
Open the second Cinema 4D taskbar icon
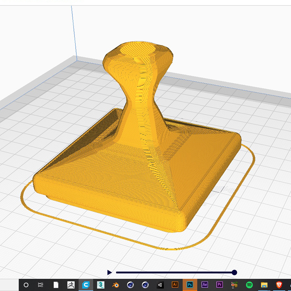pyautogui.click(x=144, y=285)
